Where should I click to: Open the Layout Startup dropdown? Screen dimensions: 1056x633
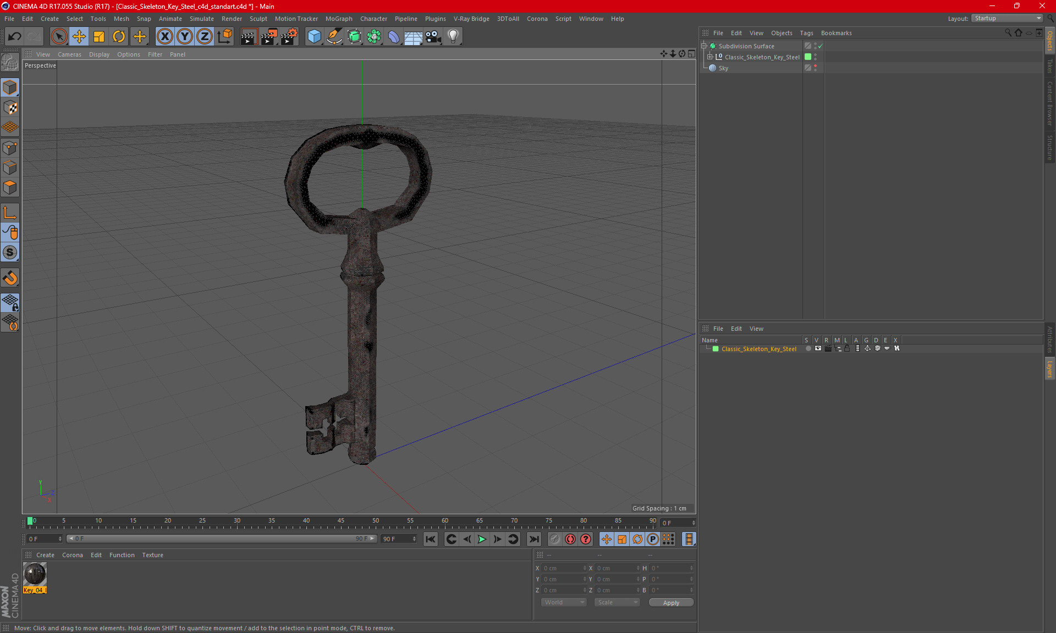pos(1007,19)
